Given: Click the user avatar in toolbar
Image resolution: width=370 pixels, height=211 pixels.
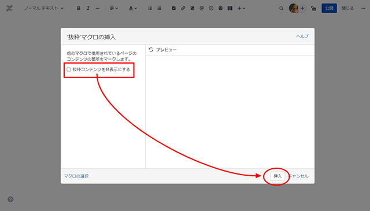Looking at the screenshot, I should tap(294, 8).
